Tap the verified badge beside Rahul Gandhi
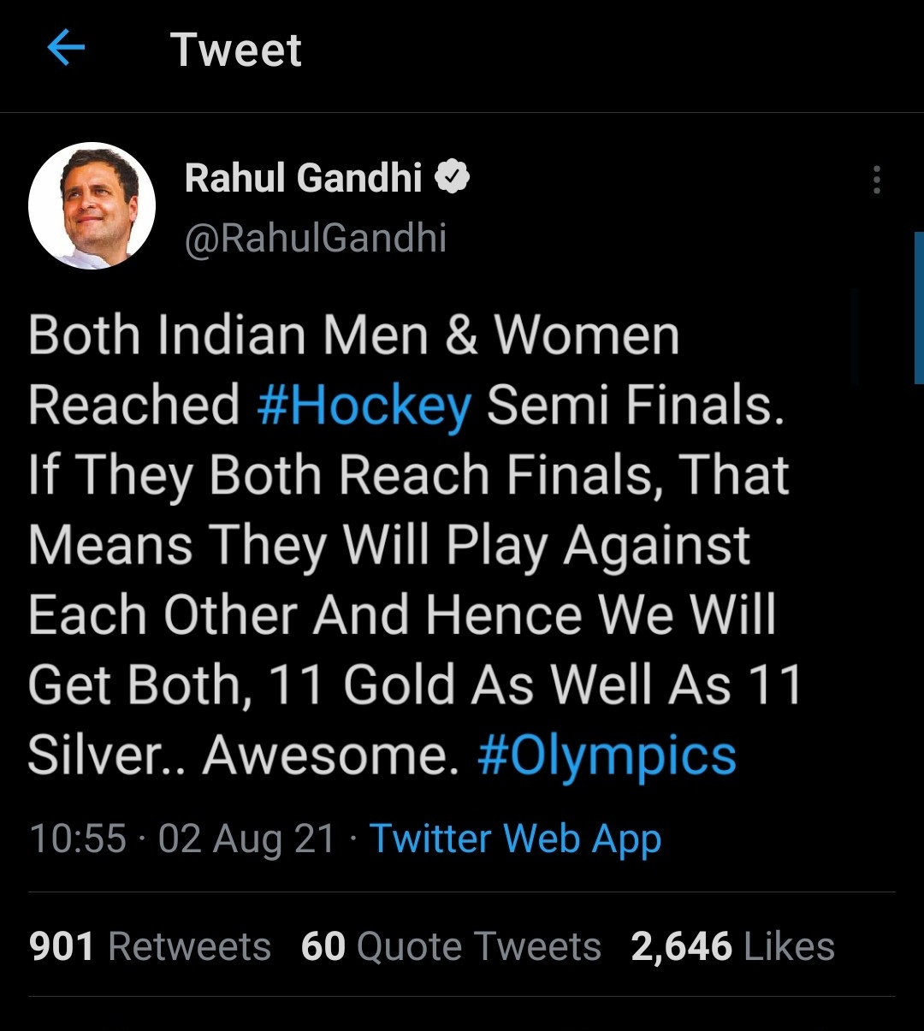This screenshot has width=924, height=1031. (x=453, y=177)
